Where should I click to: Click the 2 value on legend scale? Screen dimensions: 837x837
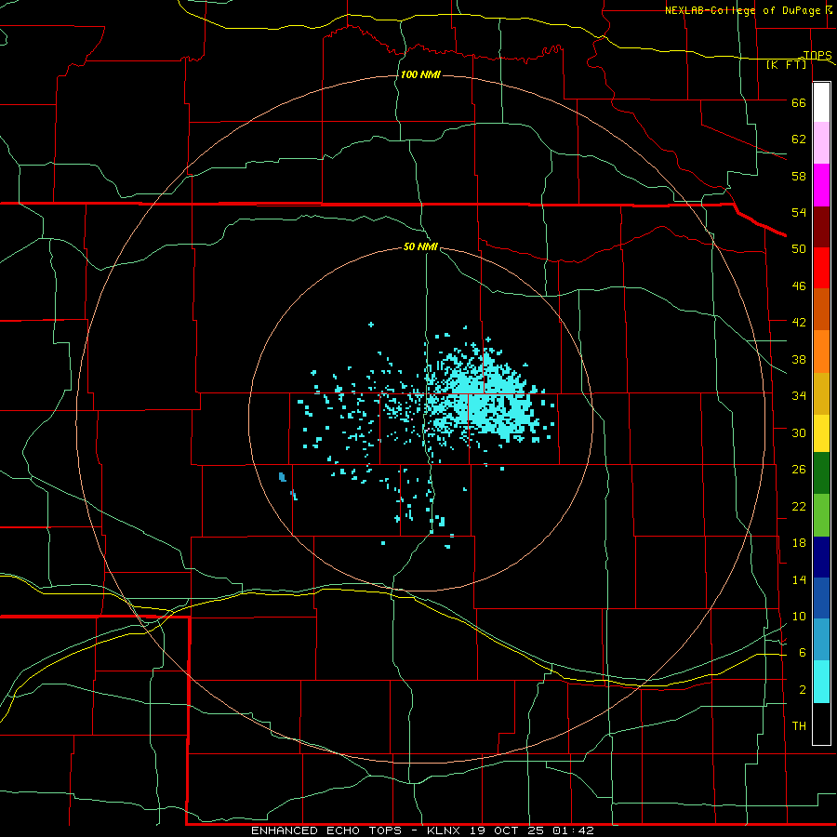click(x=803, y=690)
